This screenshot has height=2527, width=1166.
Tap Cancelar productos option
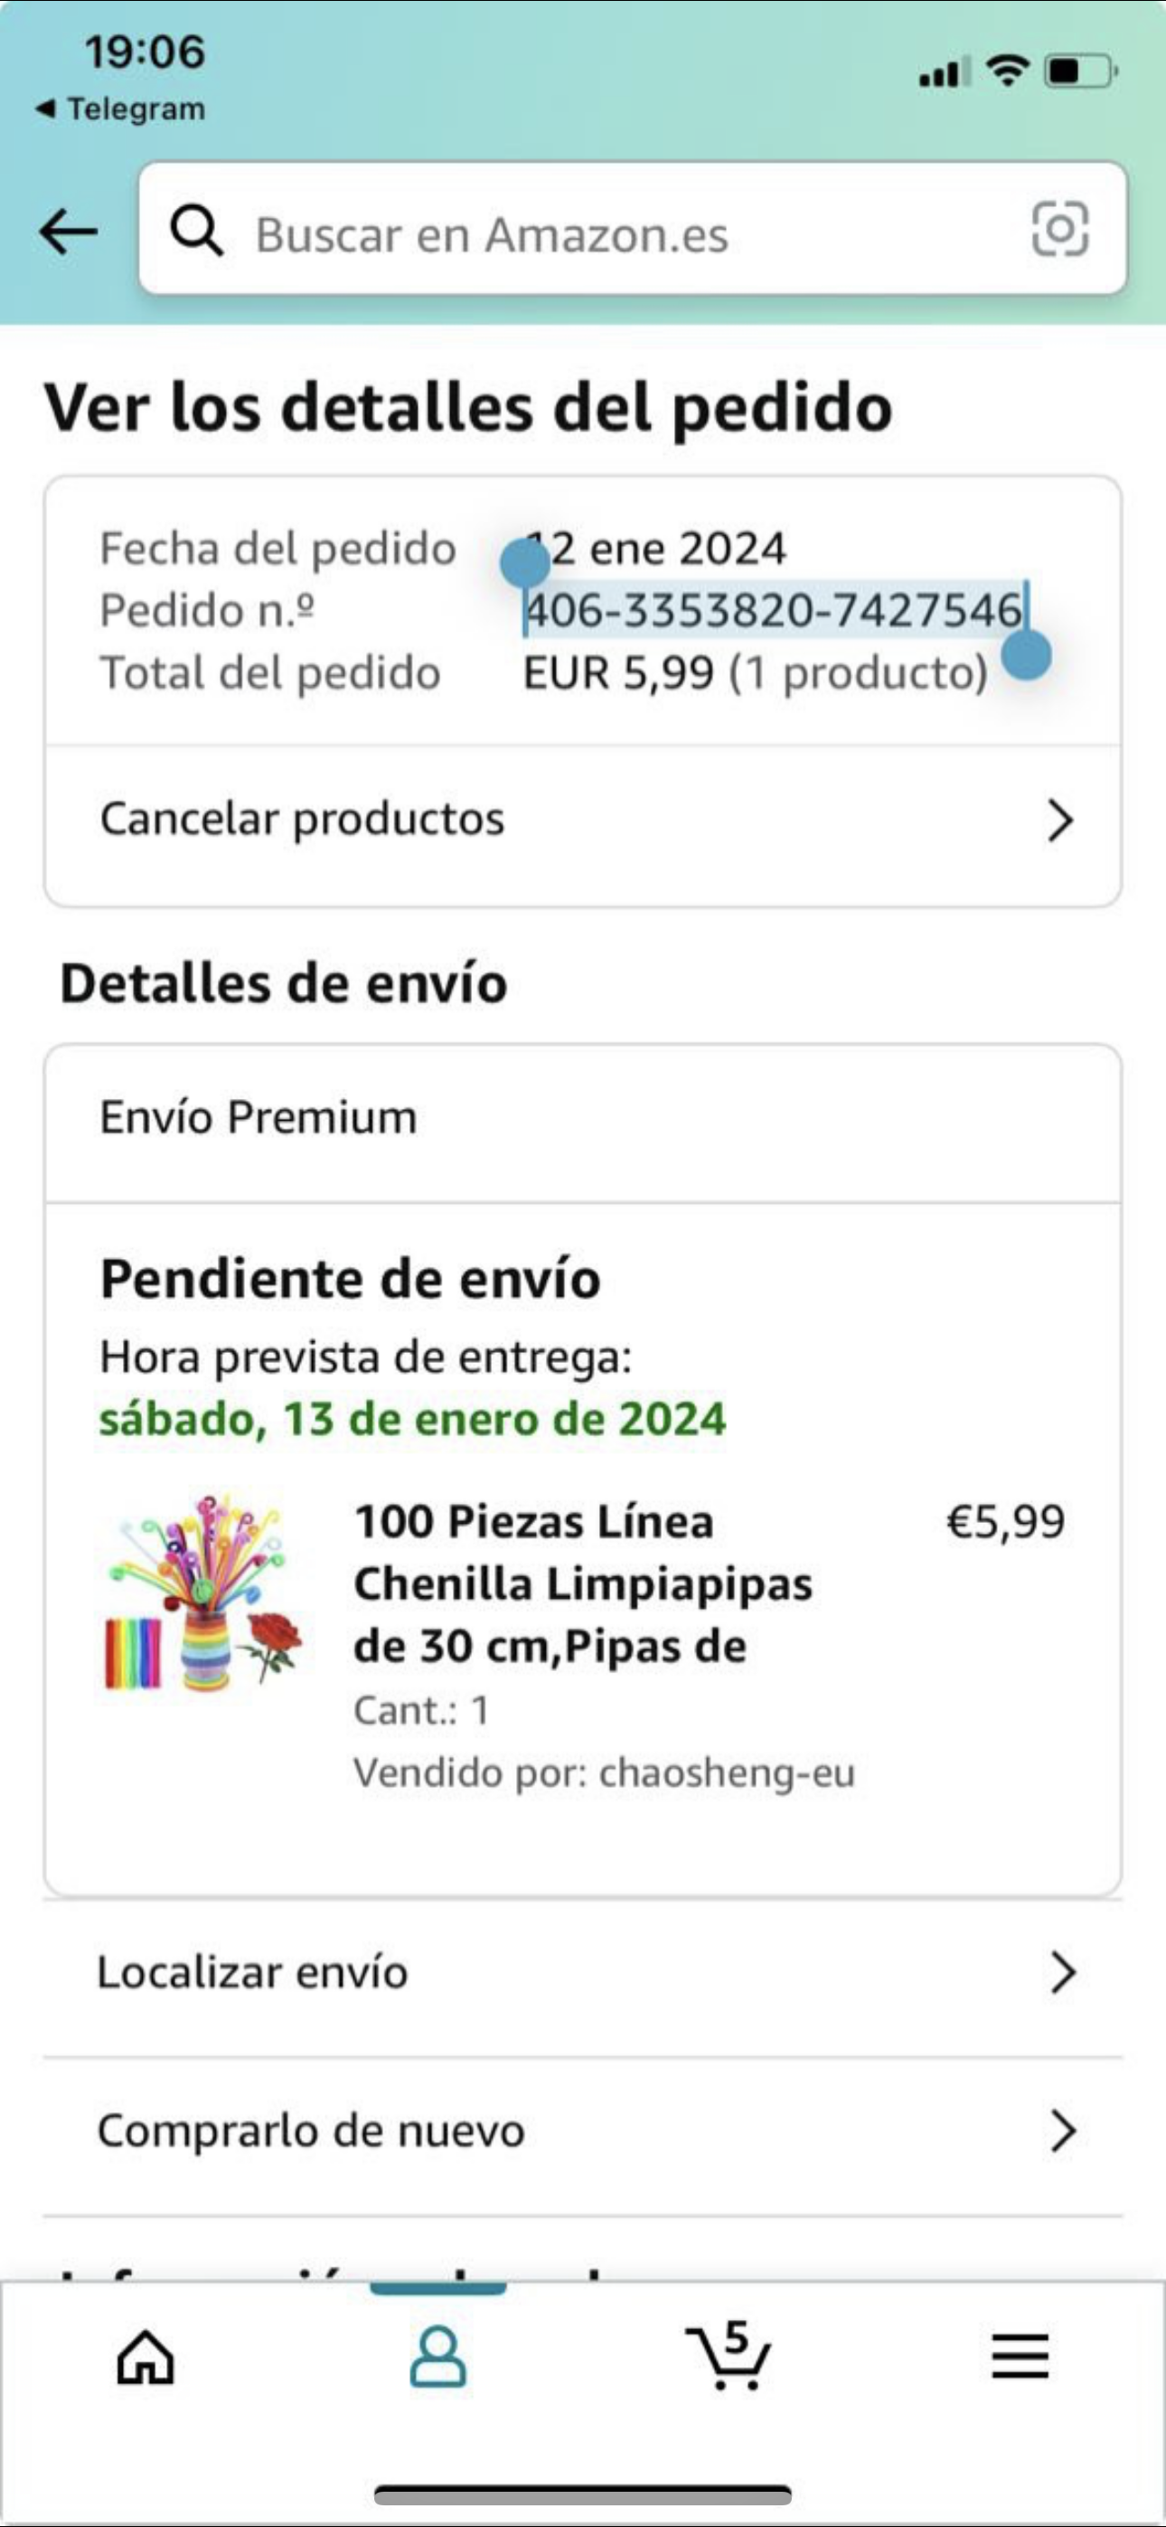click(x=302, y=819)
